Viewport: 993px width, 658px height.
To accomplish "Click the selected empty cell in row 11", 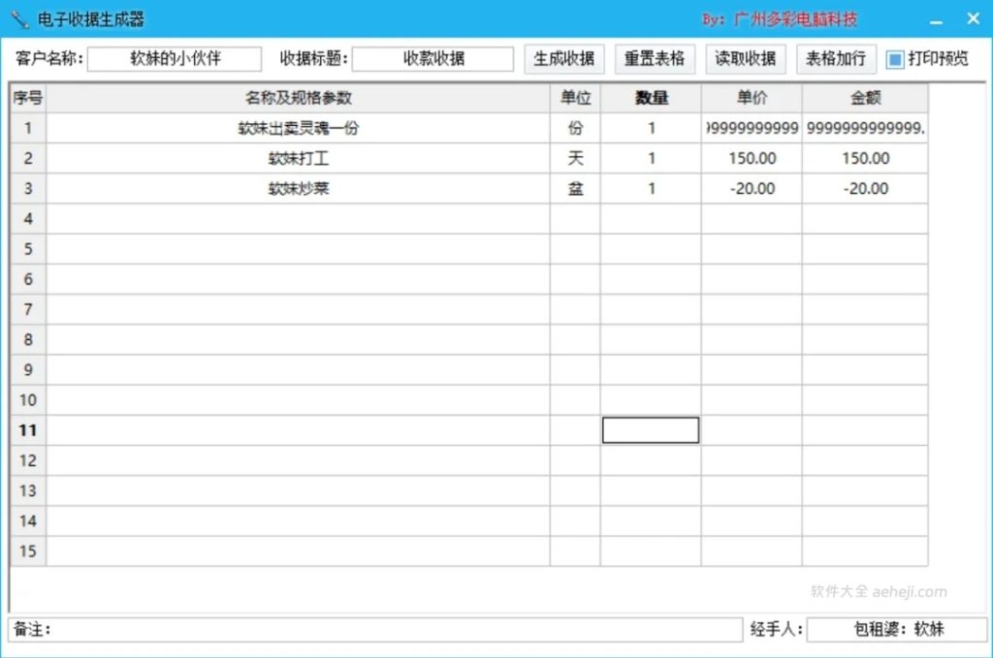I will [651, 429].
